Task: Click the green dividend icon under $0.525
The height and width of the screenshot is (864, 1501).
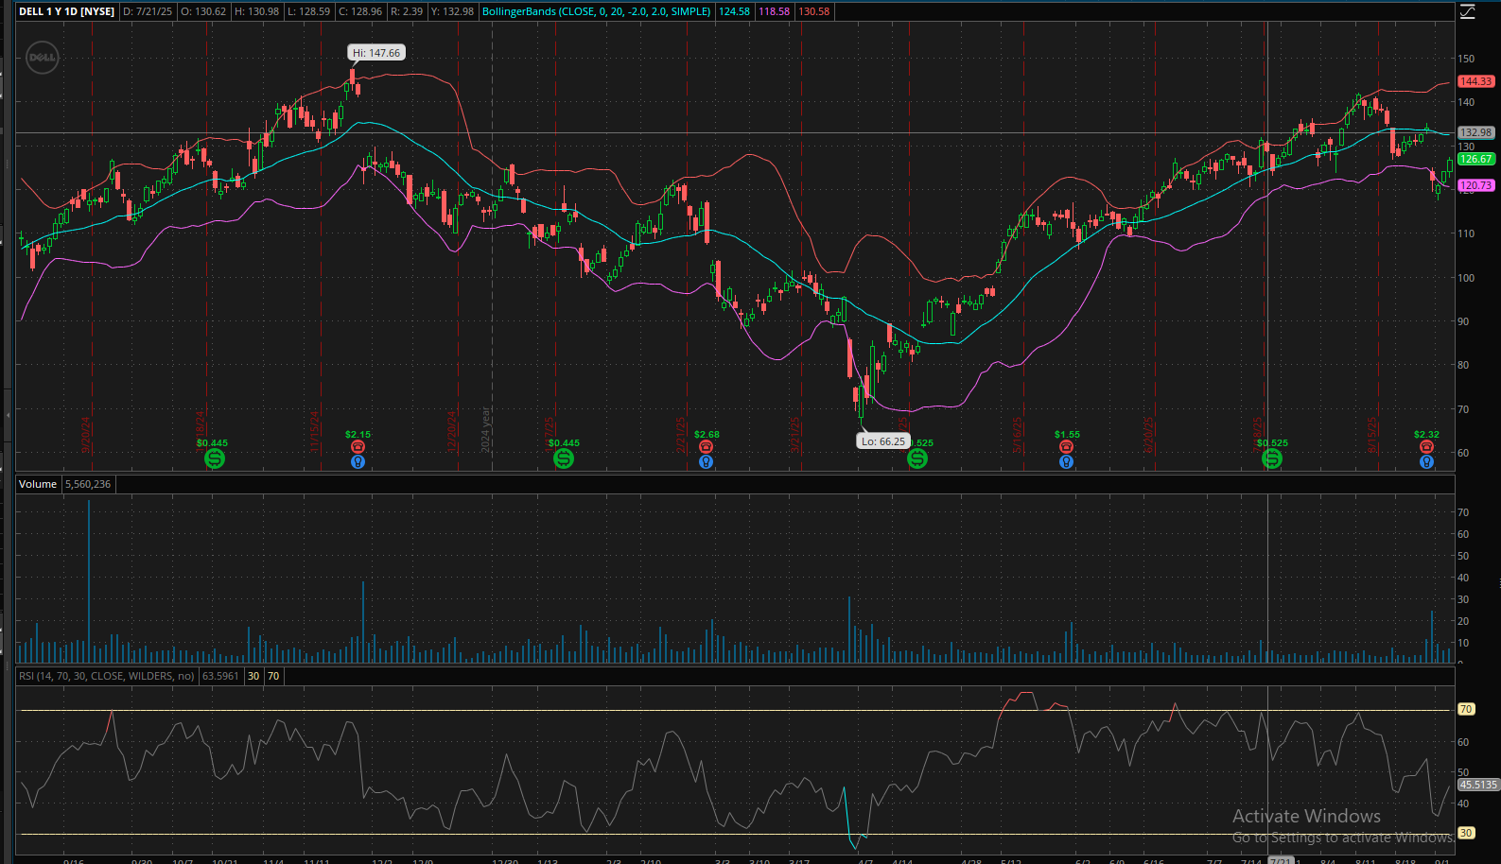Action: (1272, 458)
